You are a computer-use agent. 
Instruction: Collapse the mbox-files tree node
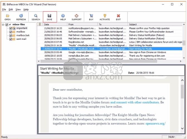tap(3, 25)
